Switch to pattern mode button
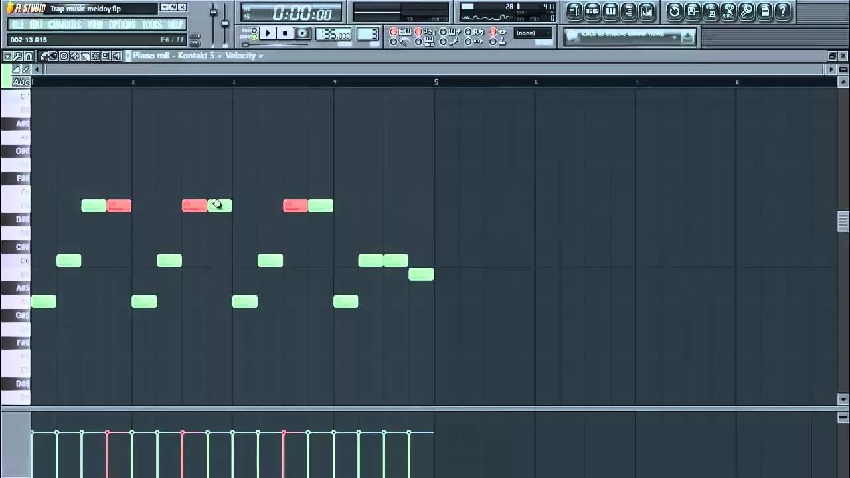Screen dimensions: 850x478 (254, 30)
